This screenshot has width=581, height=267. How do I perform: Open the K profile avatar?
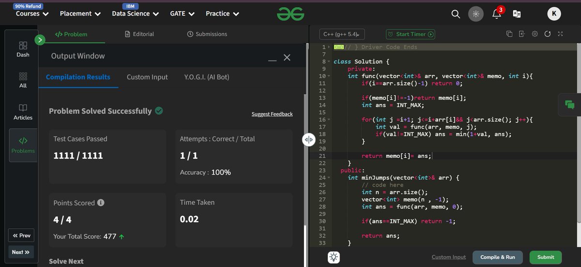554,14
